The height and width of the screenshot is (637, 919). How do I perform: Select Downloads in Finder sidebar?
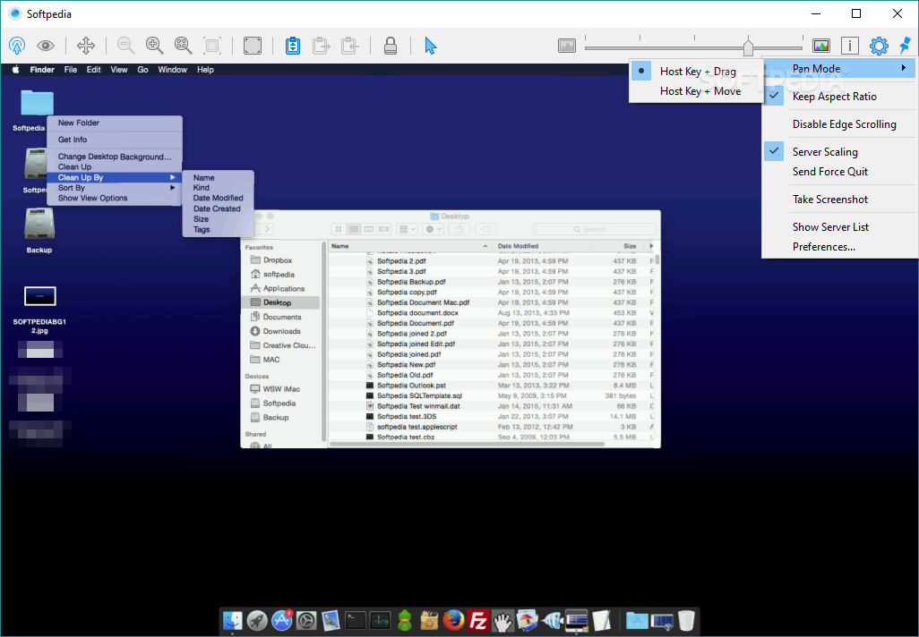pos(281,331)
